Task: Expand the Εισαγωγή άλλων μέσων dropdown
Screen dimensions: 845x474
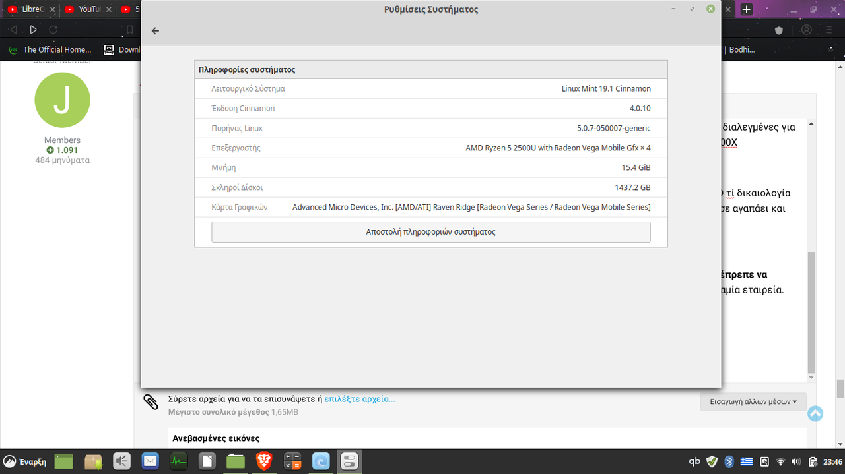Action: (x=753, y=401)
